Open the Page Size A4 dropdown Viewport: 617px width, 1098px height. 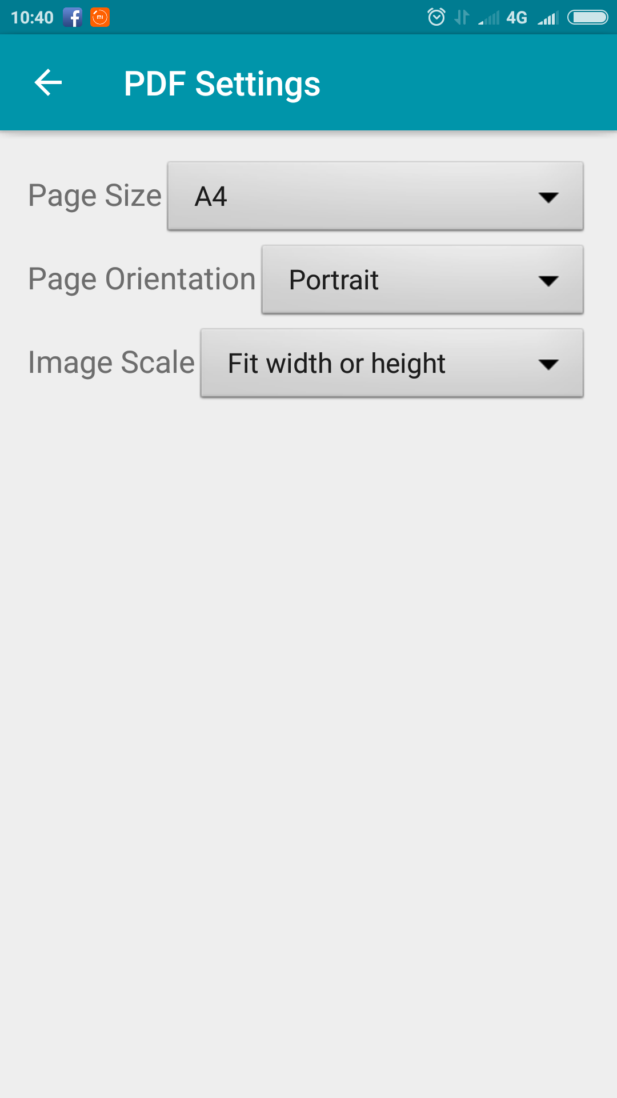click(375, 196)
